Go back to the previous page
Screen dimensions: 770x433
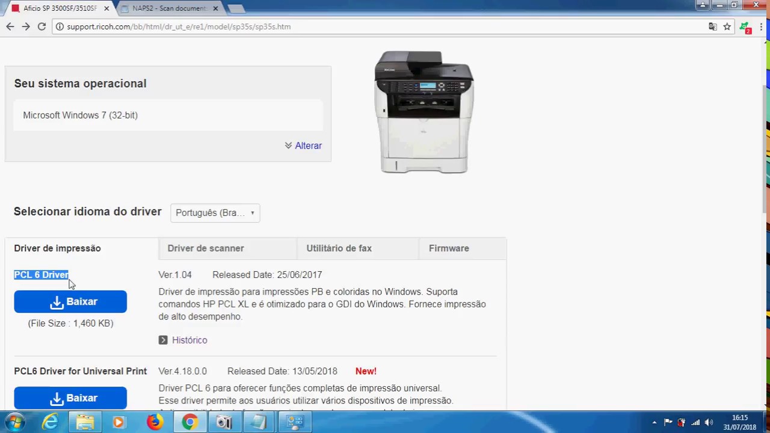point(10,26)
